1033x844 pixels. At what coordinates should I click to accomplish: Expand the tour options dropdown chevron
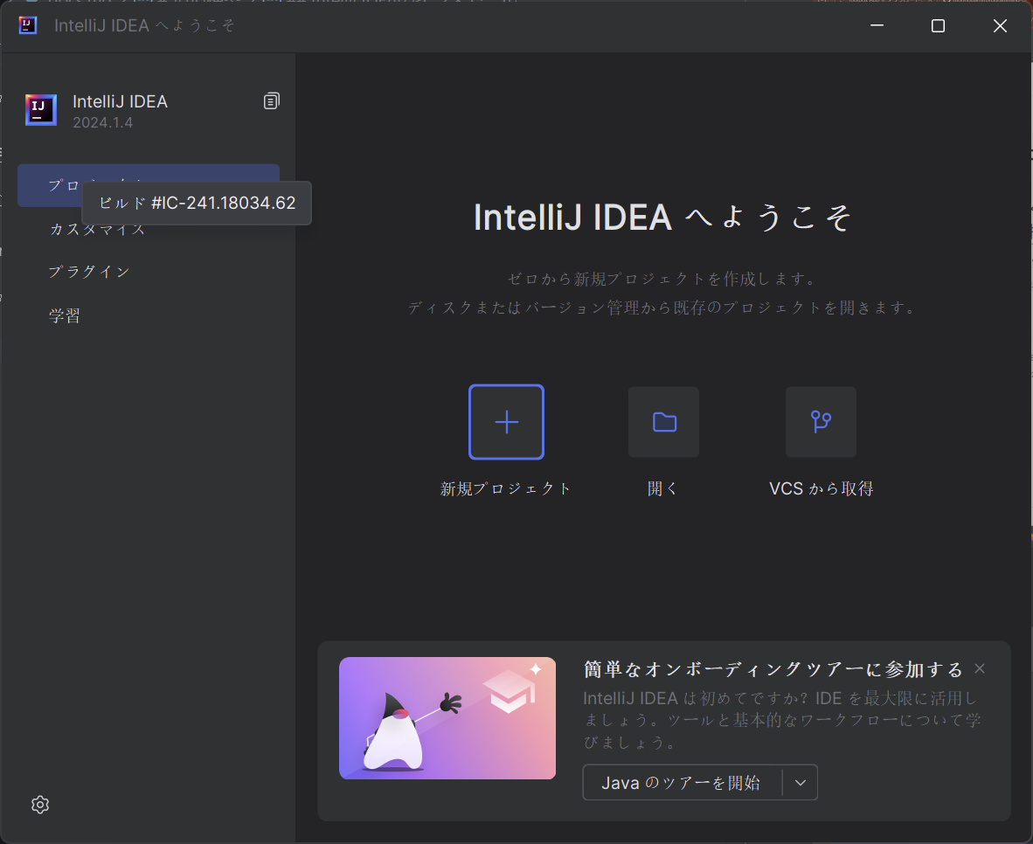pyautogui.click(x=800, y=782)
